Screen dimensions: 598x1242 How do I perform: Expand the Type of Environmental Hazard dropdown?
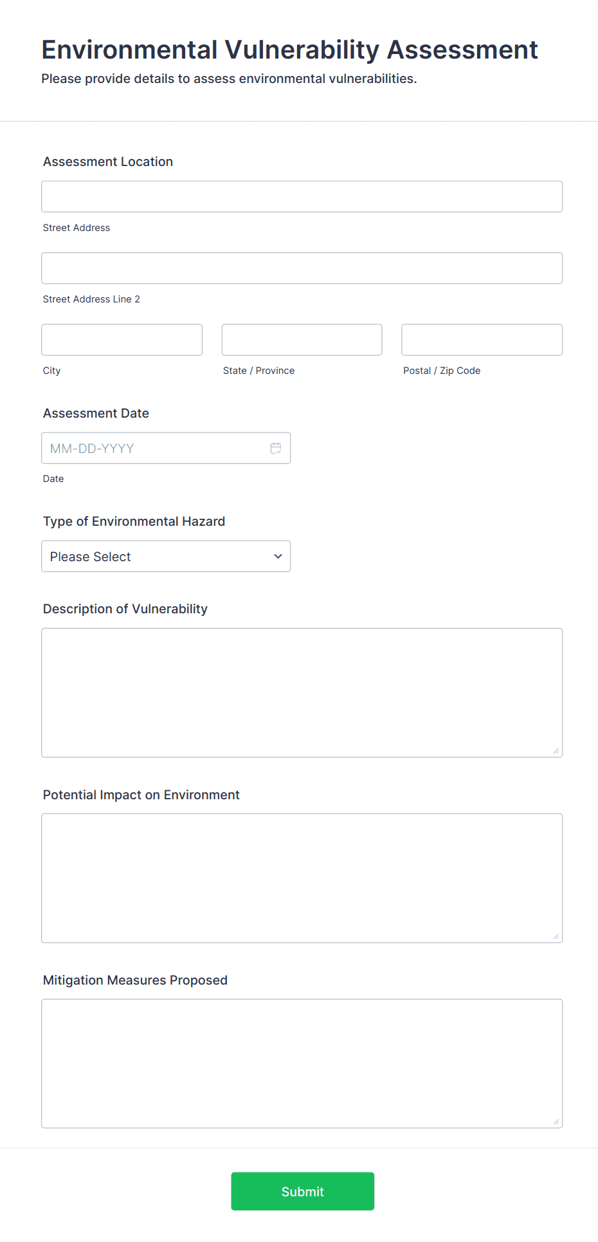pos(165,557)
